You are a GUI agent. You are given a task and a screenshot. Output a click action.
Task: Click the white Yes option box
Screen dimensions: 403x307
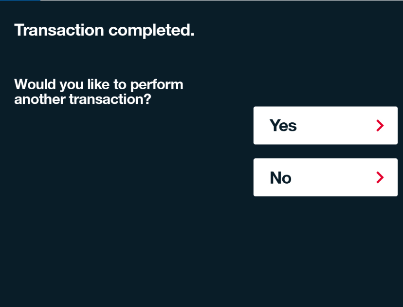[x=325, y=126]
